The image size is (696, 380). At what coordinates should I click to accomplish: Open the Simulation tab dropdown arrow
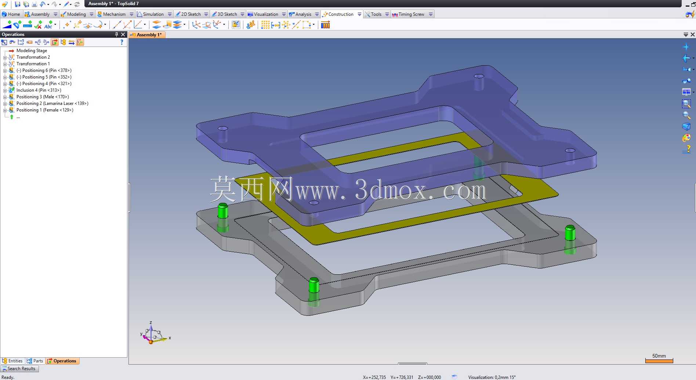click(170, 14)
